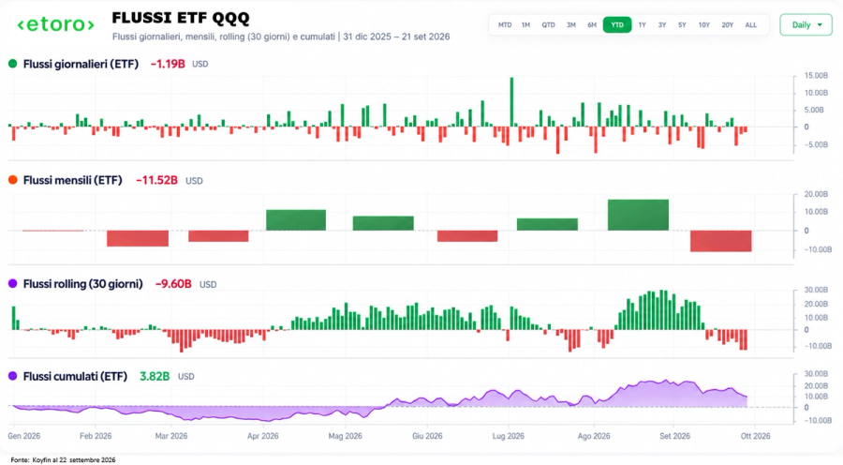
Task: Click the -9.60B rolling flow value
Action: click(x=173, y=284)
